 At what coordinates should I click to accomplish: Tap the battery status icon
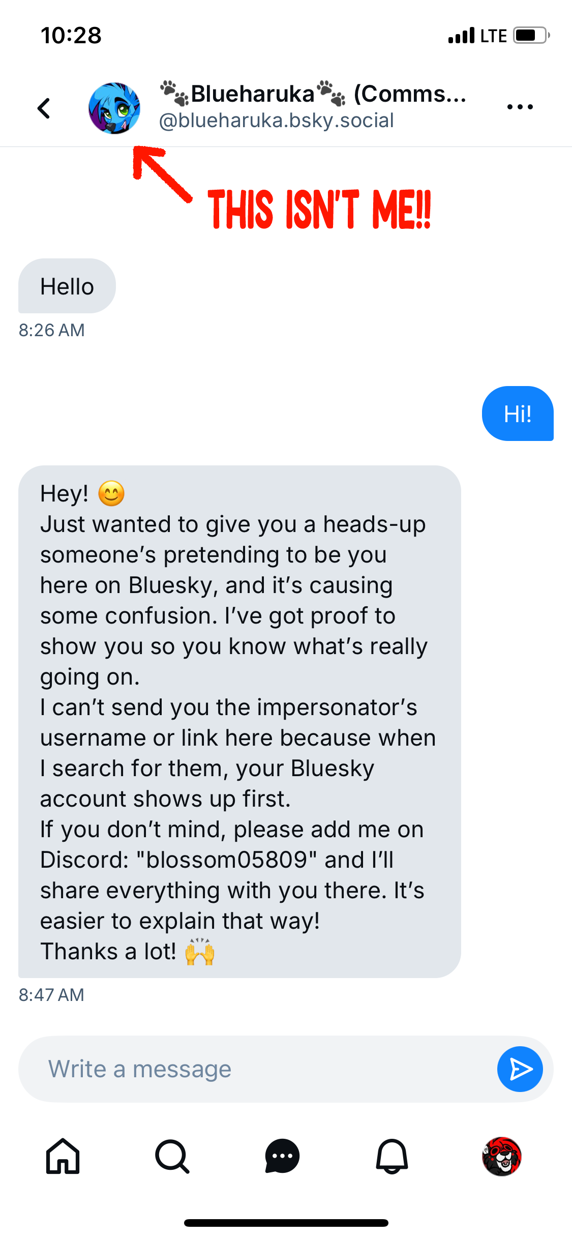[x=531, y=35]
